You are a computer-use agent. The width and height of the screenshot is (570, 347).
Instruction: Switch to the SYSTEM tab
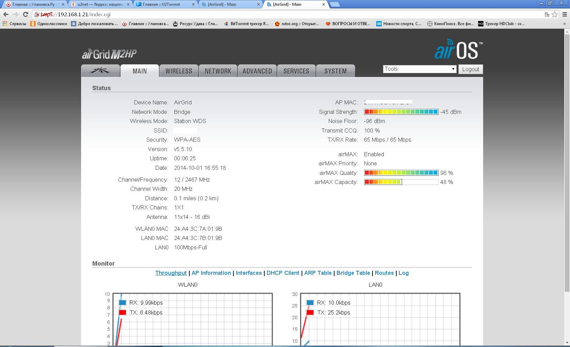pos(336,71)
